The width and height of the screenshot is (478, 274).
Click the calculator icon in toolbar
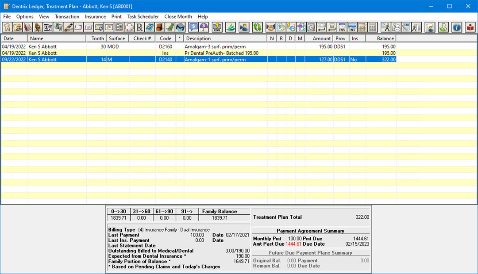(x=373, y=27)
